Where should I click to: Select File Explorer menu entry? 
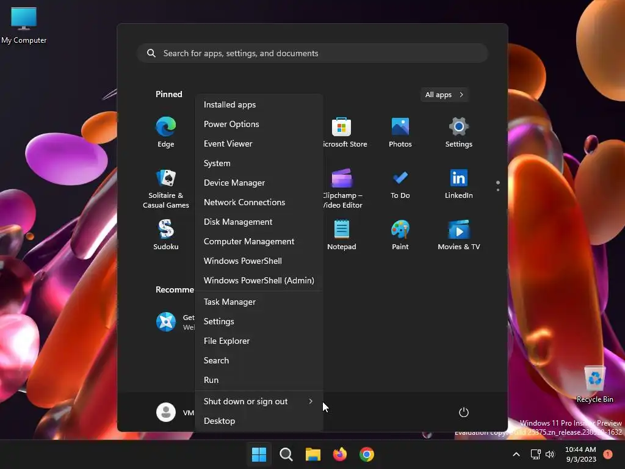pos(259,341)
